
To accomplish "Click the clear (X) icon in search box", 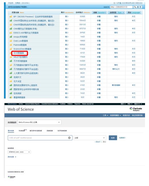I will point(69,138).
